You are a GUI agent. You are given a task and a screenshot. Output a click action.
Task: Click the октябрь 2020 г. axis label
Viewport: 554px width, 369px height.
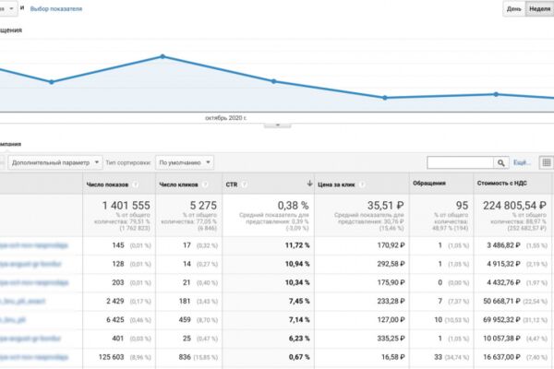(226, 118)
